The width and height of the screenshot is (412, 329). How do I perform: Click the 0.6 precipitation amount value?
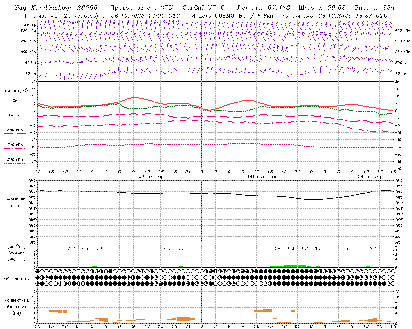(x=277, y=249)
